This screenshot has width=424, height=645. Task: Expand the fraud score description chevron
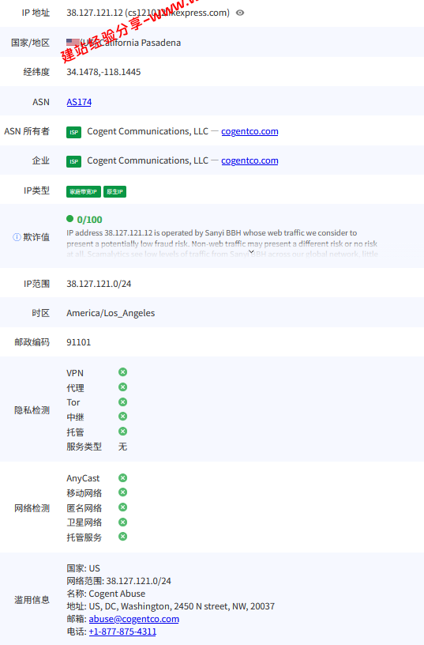click(x=251, y=251)
